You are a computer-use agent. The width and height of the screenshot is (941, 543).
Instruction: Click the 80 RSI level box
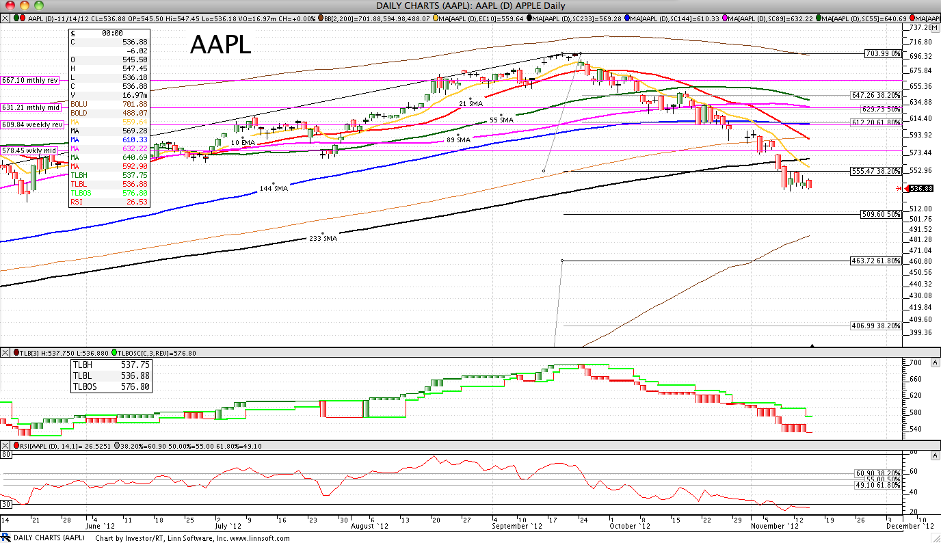(5, 454)
